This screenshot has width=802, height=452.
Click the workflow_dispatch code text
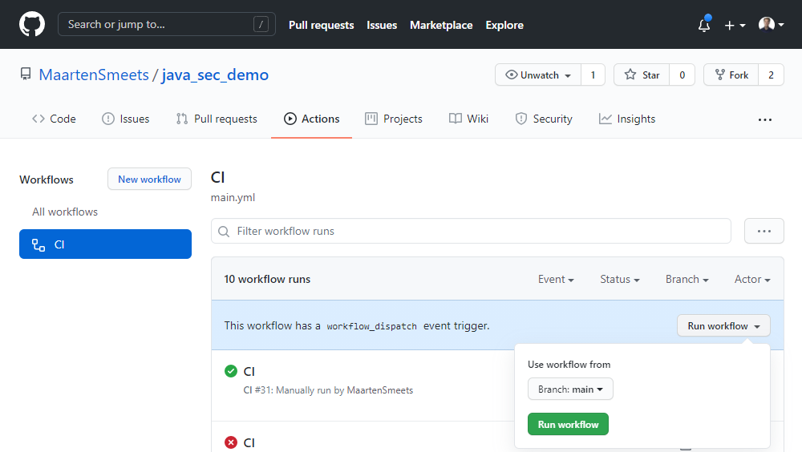(372, 326)
